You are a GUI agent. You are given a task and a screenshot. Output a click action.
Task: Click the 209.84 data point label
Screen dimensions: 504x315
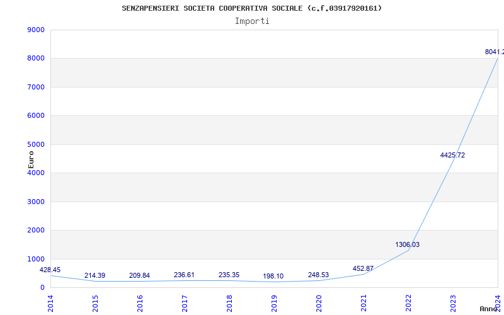[x=139, y=275]
